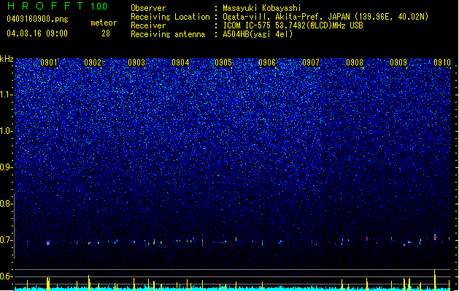Screen dimensions: 459x291
Task: Click meteor count value 28
Action: [106, 33]
